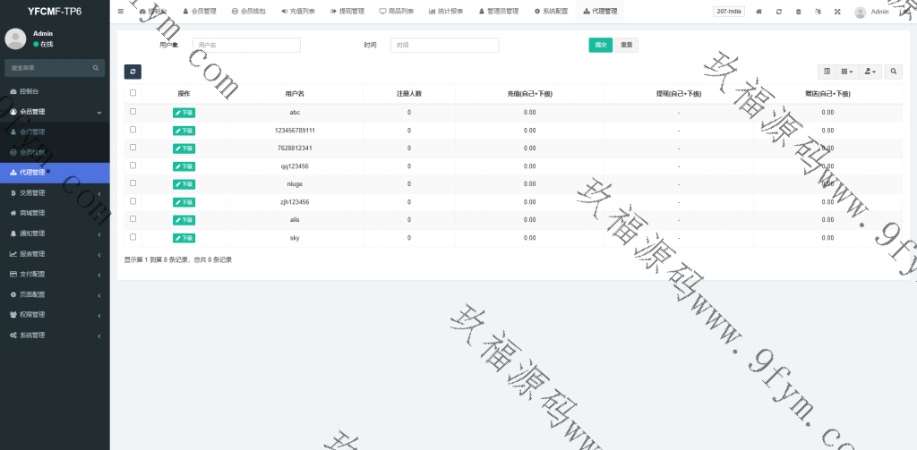Click the refresh icon in the top bar
Screen dimensions: 917x450
click(778, 12)
